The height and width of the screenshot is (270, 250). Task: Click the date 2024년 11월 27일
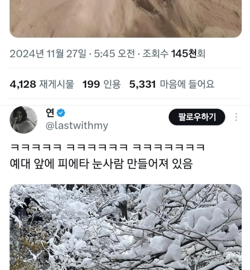48,54
